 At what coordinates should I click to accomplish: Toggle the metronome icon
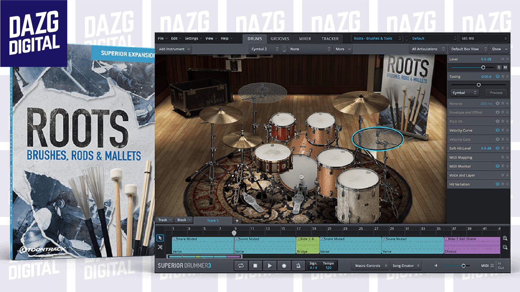(298, 266)
